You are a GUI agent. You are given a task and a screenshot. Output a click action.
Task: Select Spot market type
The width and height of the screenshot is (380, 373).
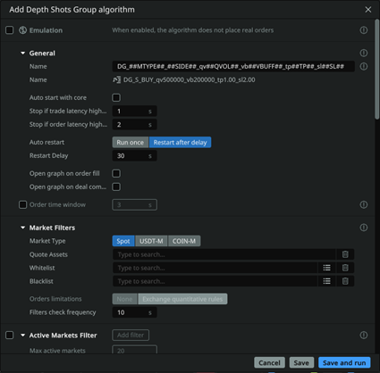123,241
